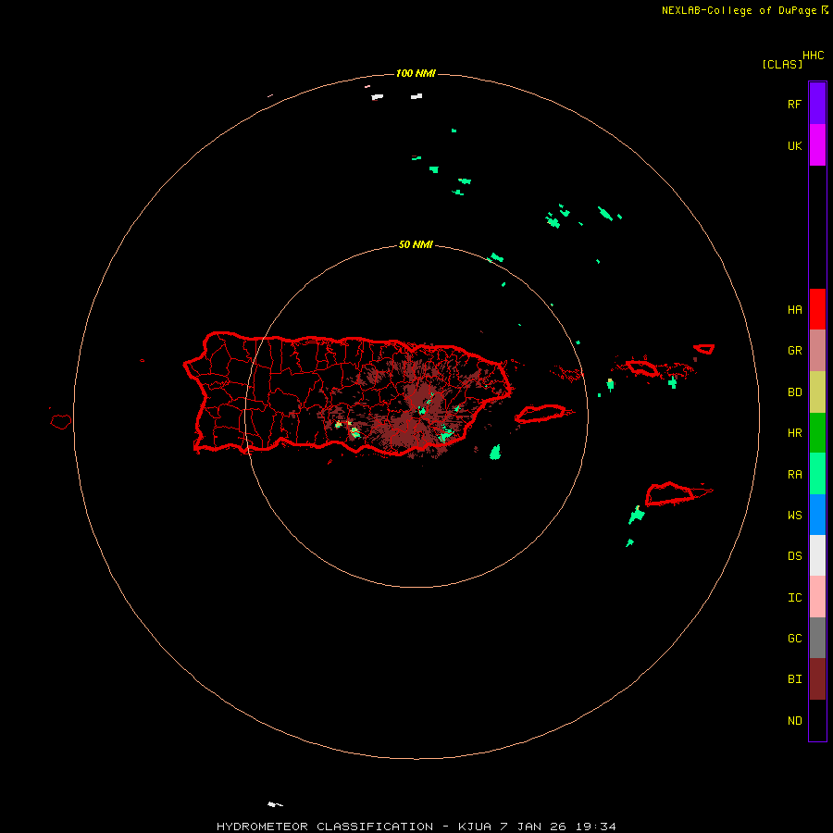The width and height of the screenshot is (833, 833).
Task: Click the 50 NMI range ring label
Action: (x=416, y=245)
